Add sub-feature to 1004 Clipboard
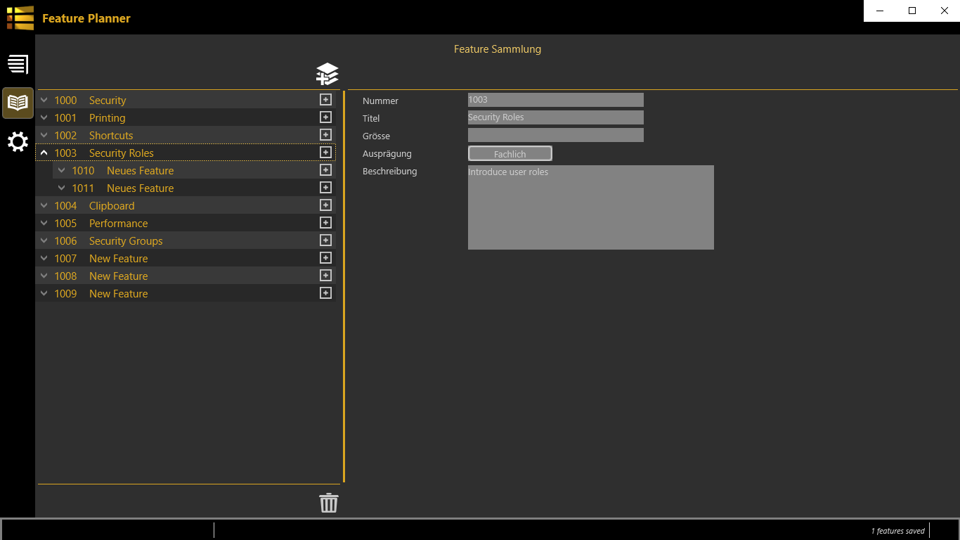This screenshot has height=540, width=960. coord(325,205)
